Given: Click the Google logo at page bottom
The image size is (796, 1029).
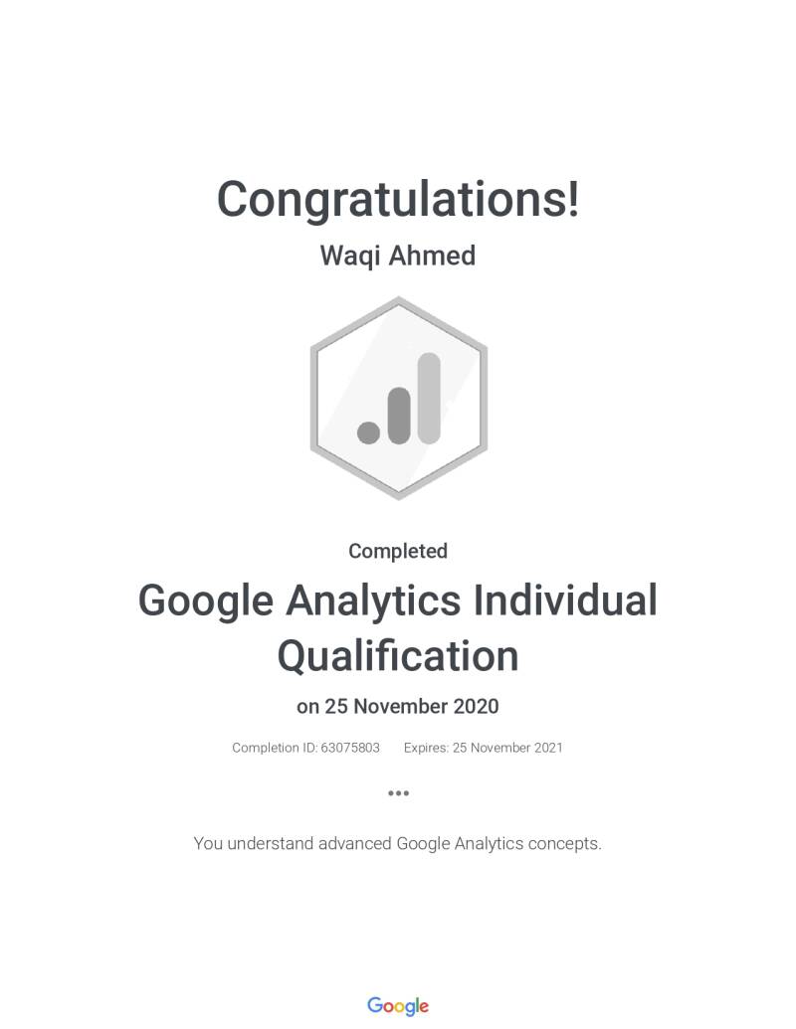Looking at the screenshot, I should [x=398, y=1006].
